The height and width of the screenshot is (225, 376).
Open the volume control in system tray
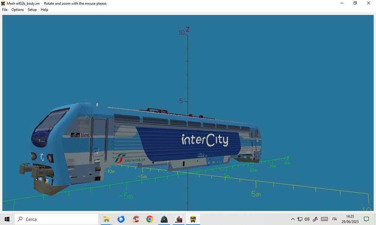click(307, 219)
